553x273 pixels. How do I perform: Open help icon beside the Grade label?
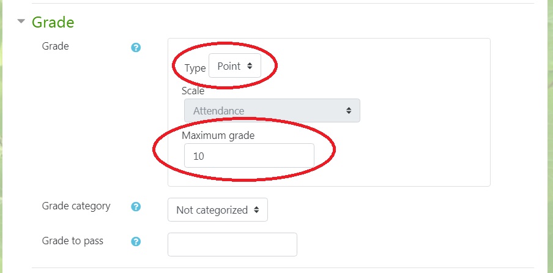coord(136,48)
